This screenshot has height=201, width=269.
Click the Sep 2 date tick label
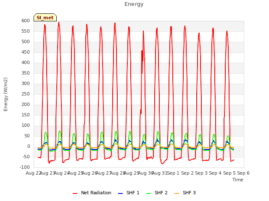187,173
